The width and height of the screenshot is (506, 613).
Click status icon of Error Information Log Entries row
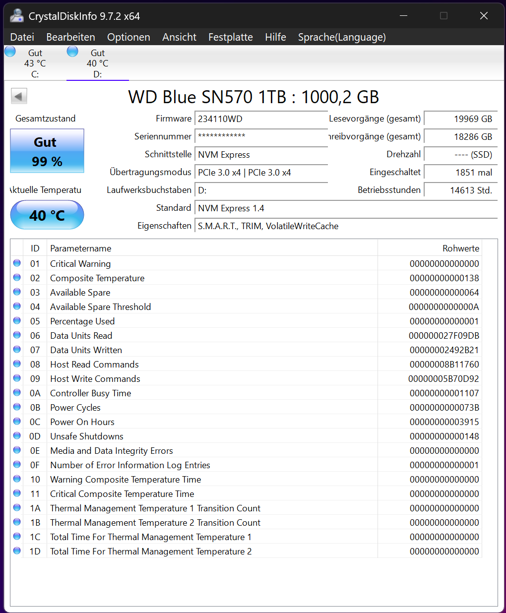(17, 464)
